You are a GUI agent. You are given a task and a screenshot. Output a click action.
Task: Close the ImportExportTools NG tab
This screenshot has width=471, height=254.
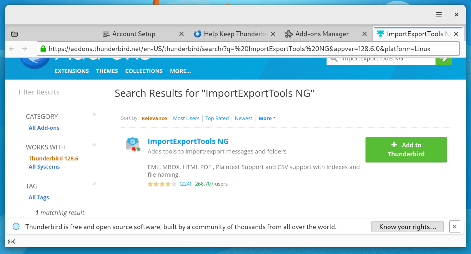point(456,34)
